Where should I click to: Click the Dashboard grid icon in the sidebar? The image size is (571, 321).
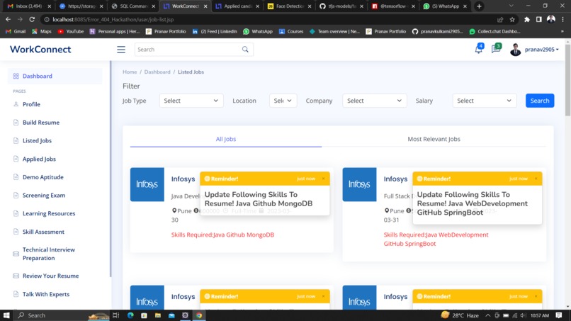[x=16, y=76]
